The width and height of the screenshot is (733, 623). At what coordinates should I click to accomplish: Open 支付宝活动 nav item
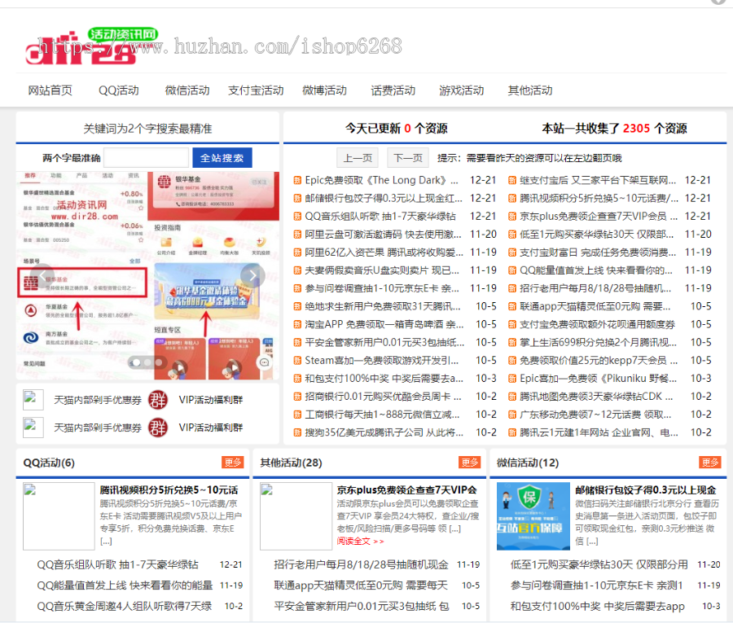[256, 90]
